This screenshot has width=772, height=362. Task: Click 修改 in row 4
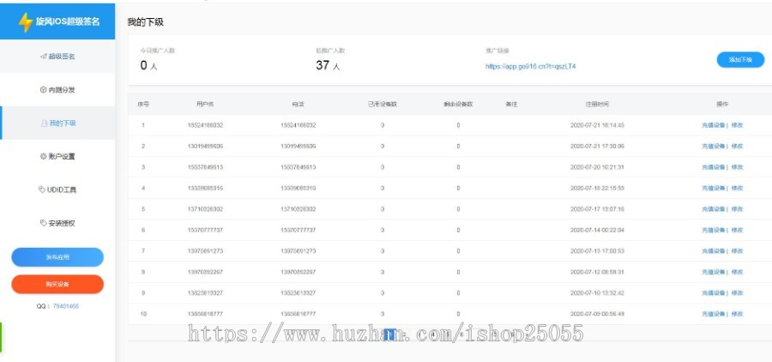click(x=737, y=188)
